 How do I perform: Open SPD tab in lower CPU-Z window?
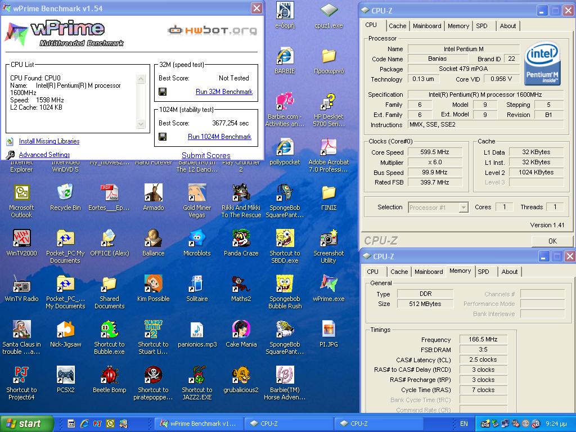(x=483, y=272)
